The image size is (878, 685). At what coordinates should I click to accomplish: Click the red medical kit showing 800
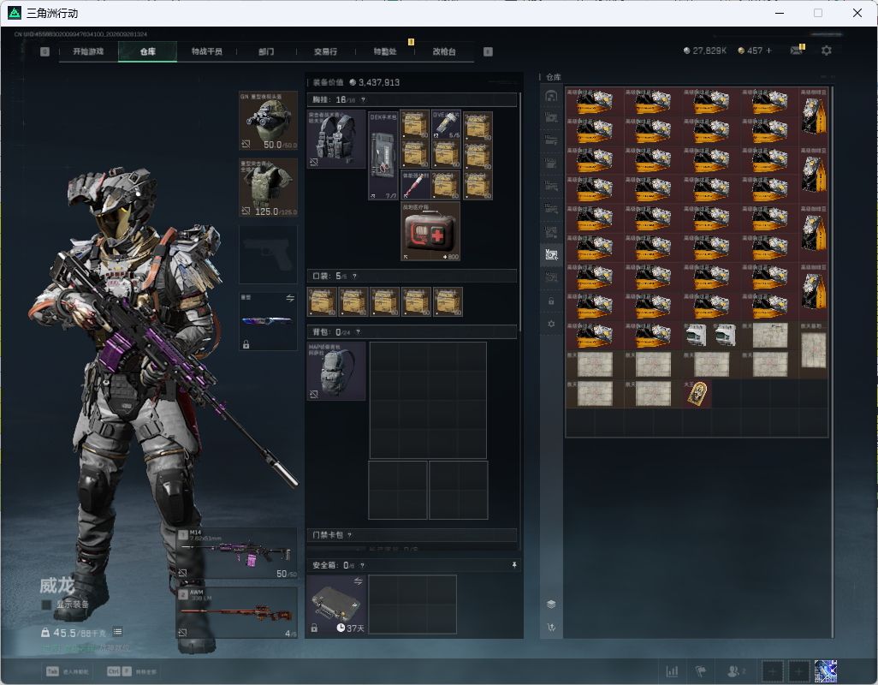[430, 231]
